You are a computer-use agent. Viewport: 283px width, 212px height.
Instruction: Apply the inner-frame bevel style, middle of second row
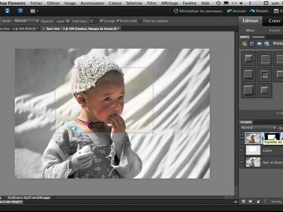point(264,74)
